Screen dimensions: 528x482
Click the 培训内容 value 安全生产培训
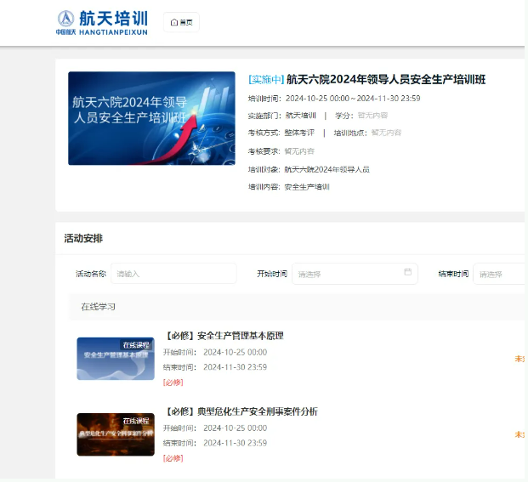coord(307,187)
